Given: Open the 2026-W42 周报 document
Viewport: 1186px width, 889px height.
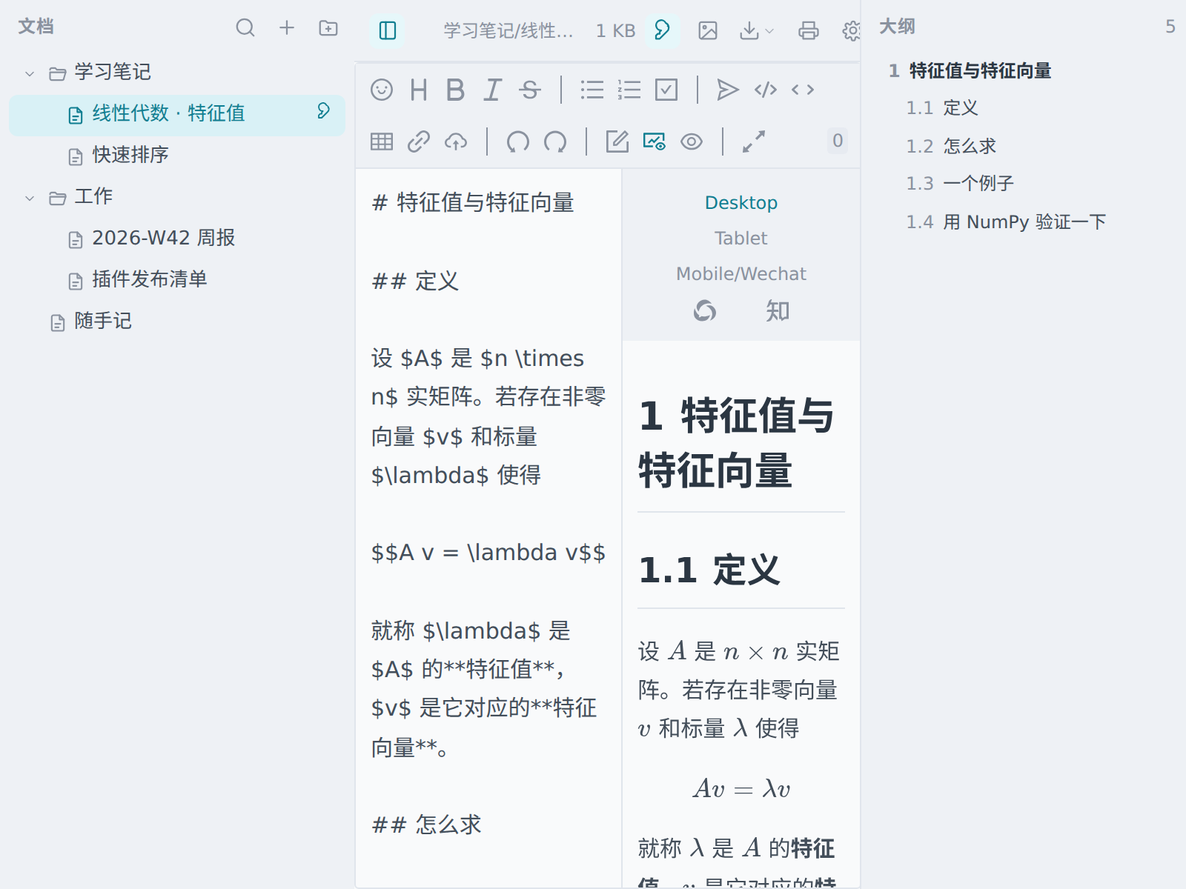Looking at the screenshot, I should pos(177,239).
